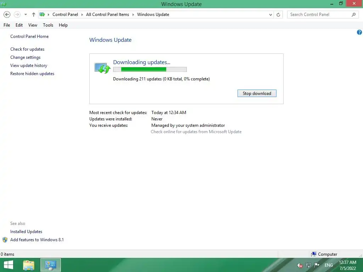
Task: Open the Change settings link
Action: click(x=25, y=57)
